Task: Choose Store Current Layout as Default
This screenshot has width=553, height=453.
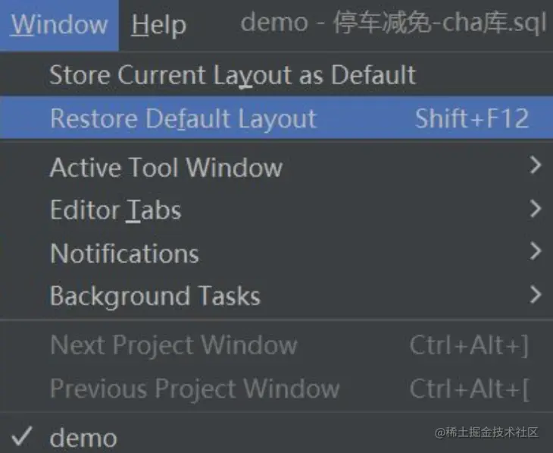Action: 276,74
